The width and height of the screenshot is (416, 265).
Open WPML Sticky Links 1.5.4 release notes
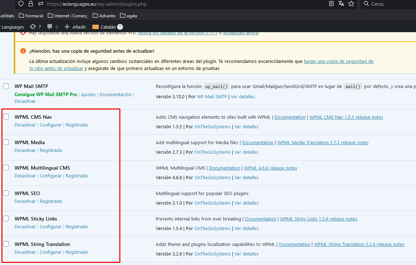tap(319, 219)
